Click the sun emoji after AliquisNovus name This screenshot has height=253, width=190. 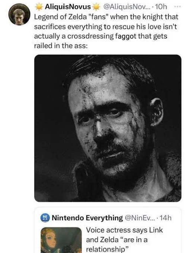point(96,7)
